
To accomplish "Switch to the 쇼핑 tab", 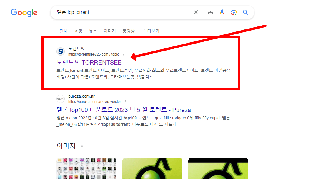I will click(x=78, y=31).
